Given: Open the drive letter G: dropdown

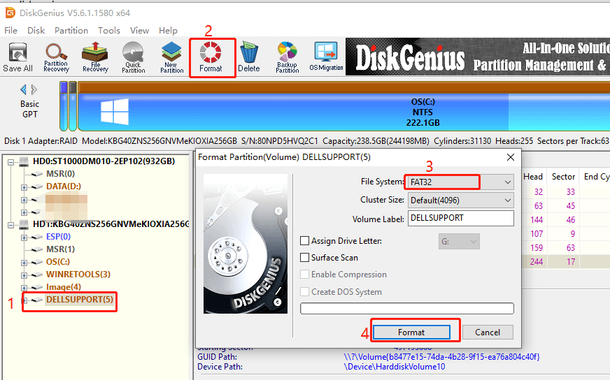Looking at the screenshot, I should tap(459, 241).
